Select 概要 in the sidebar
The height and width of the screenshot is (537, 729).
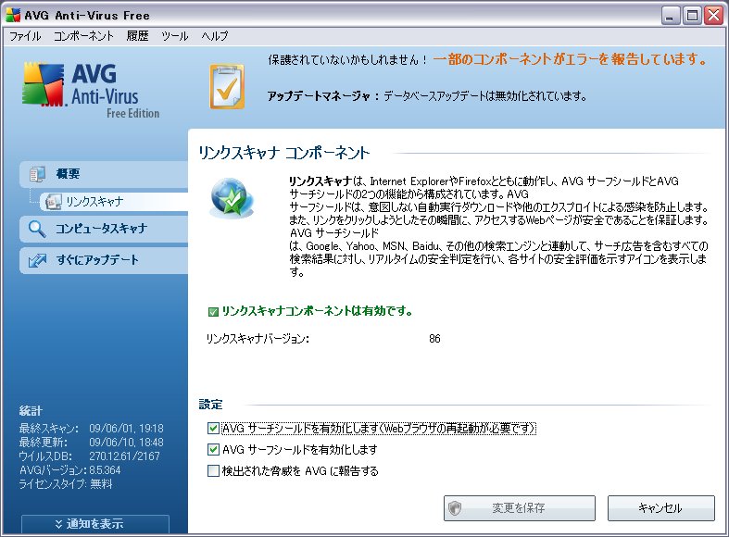pyautogui.click(x=104, y=174)
